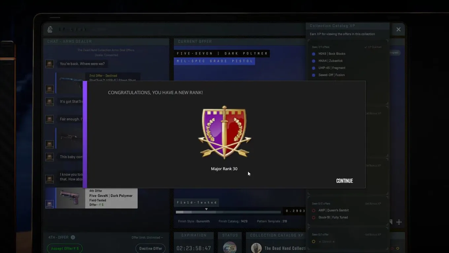The width and height of the screenshot is (449, 253).
Task: Click Get Bonus XP beside Seen 0/1 offer
Action: [x=373, y=235]
